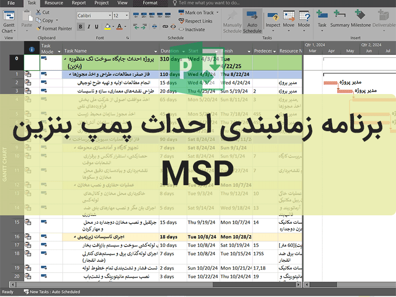396x297 pixels.
Task: Click Respect Links in Schedule group
Action: pos(198,21)
